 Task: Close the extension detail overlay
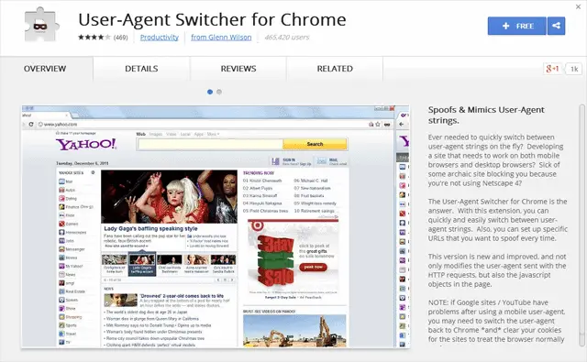coord(578,6)
